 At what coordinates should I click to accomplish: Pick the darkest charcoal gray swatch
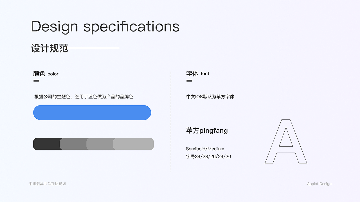[47, 144]
